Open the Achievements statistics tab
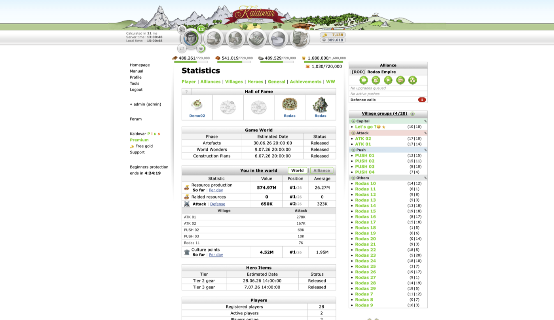 point(305,82)
